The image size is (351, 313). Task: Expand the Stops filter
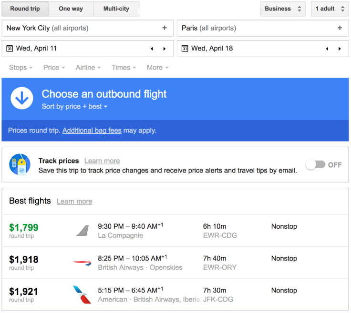coord(21,68)
